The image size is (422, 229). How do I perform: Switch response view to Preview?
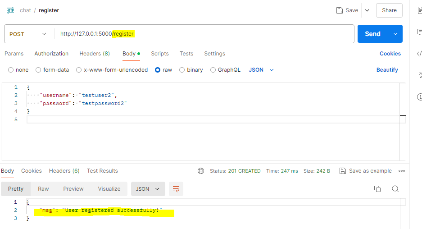point(73,189)
